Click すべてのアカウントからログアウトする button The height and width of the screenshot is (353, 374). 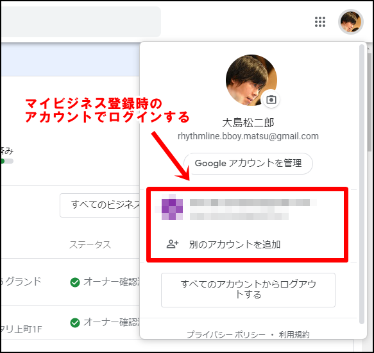[248, 289]
